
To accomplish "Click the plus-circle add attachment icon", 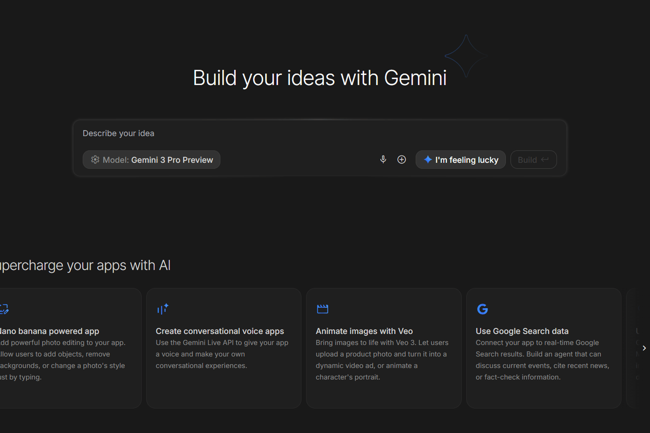I will pos(402,159).
